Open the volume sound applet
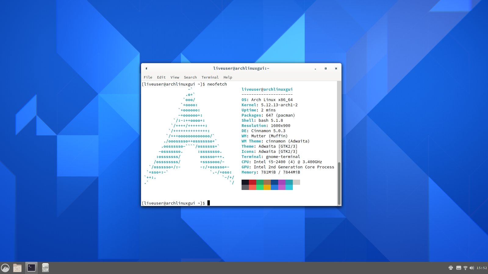This screenshot has height=274, width=488. click(x=472, y=268)
